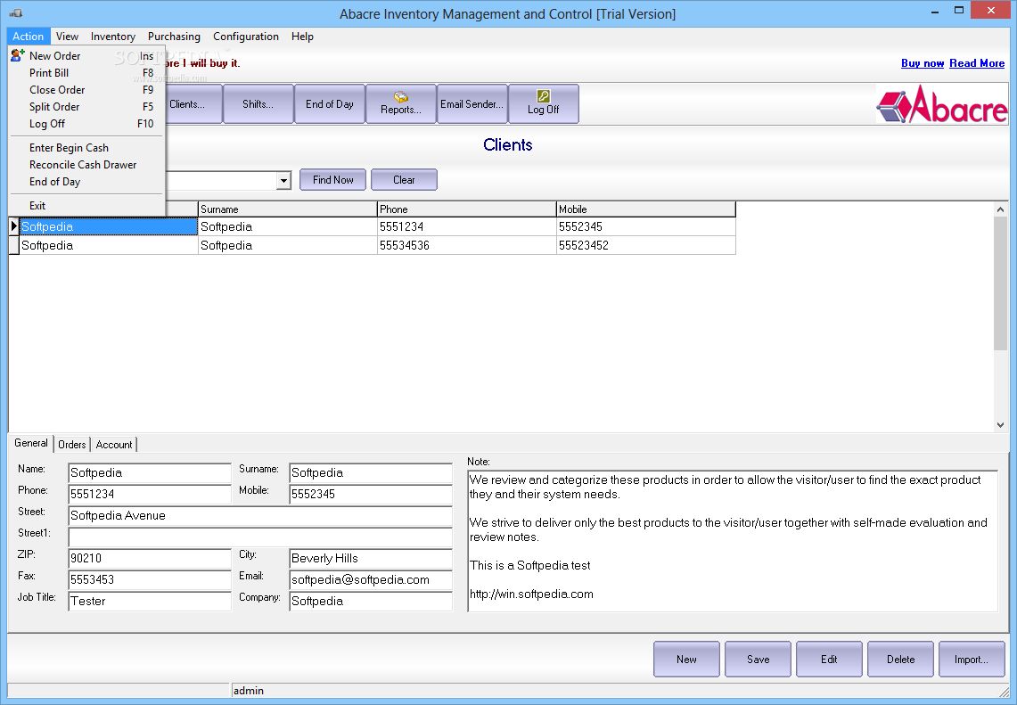Expand the search field dropdown arrow
1017x705 pixels.
click(283, 180)
